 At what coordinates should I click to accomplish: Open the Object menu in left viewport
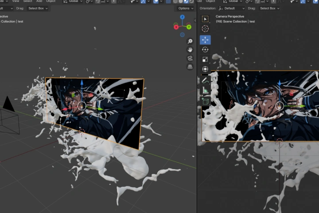coord(51,1)
